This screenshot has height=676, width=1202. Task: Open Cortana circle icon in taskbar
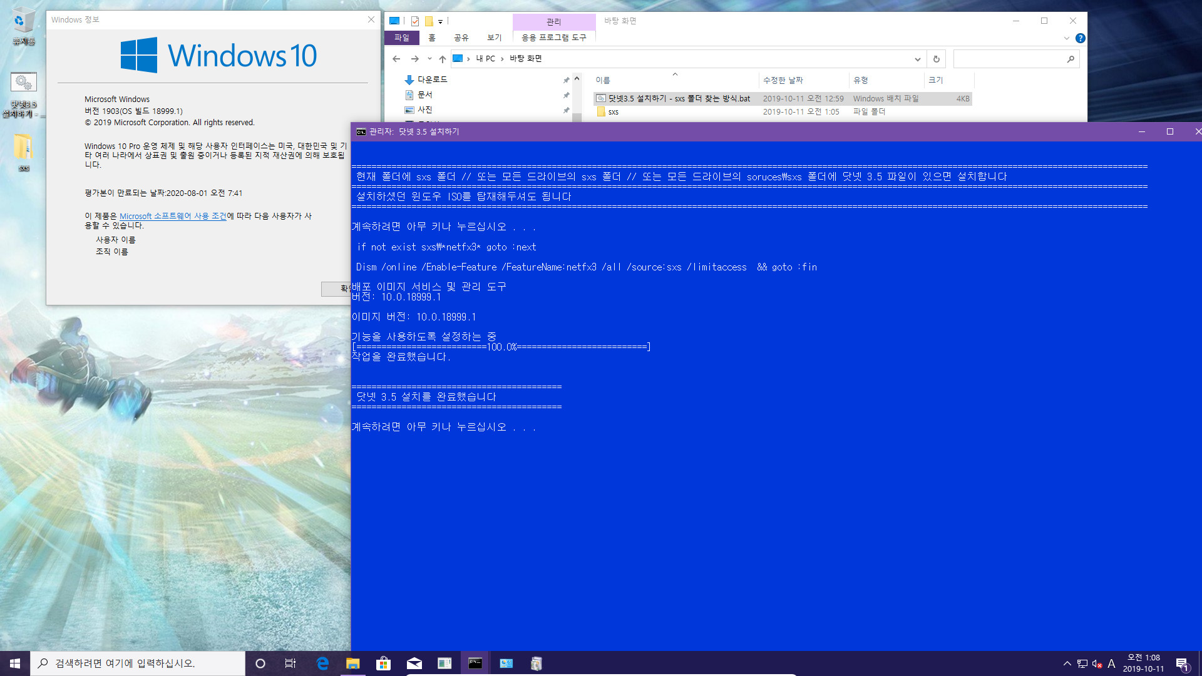tap(260, 663)
